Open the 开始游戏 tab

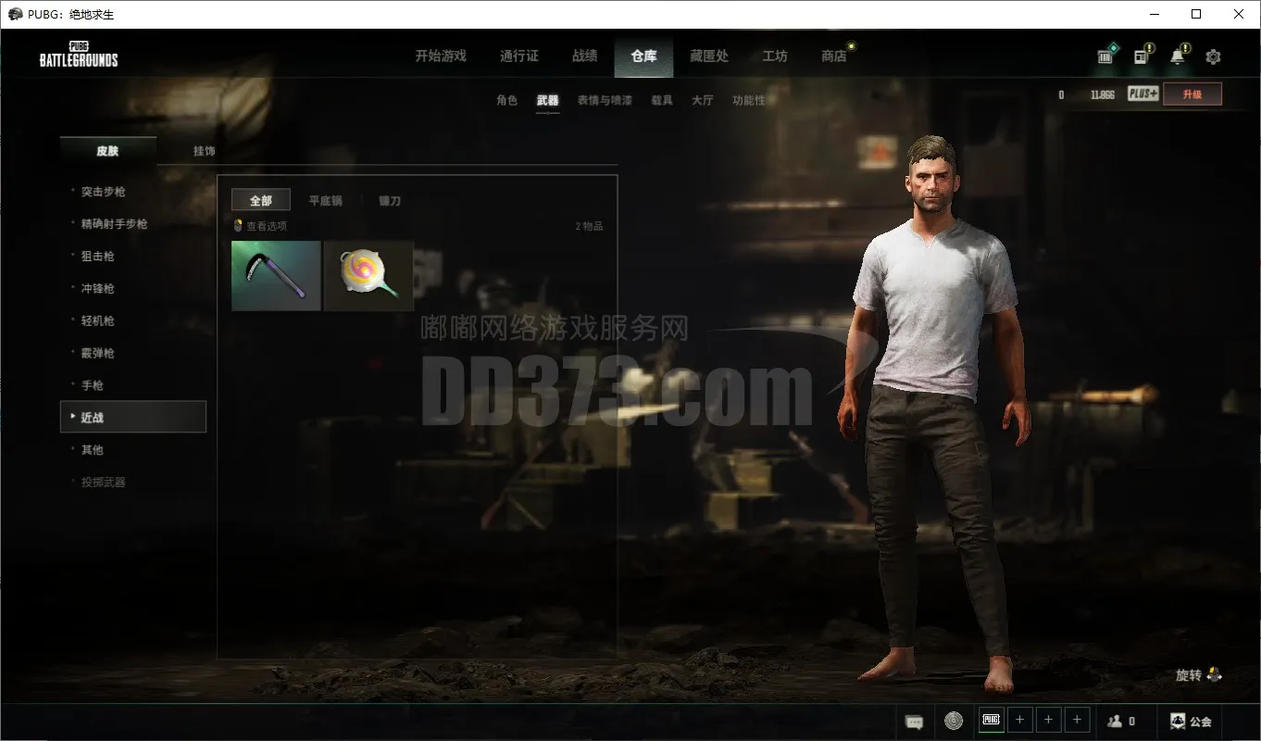coord(441,57)
